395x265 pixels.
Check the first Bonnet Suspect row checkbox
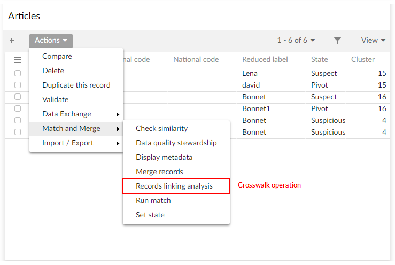(x=18, y=97)
